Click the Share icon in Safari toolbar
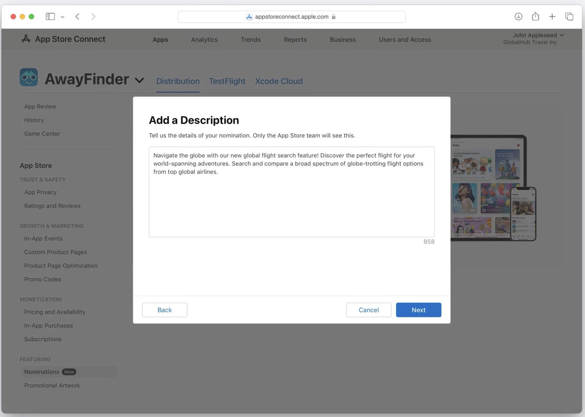Viewport: 585px width, 417px height. click(535, 16)
